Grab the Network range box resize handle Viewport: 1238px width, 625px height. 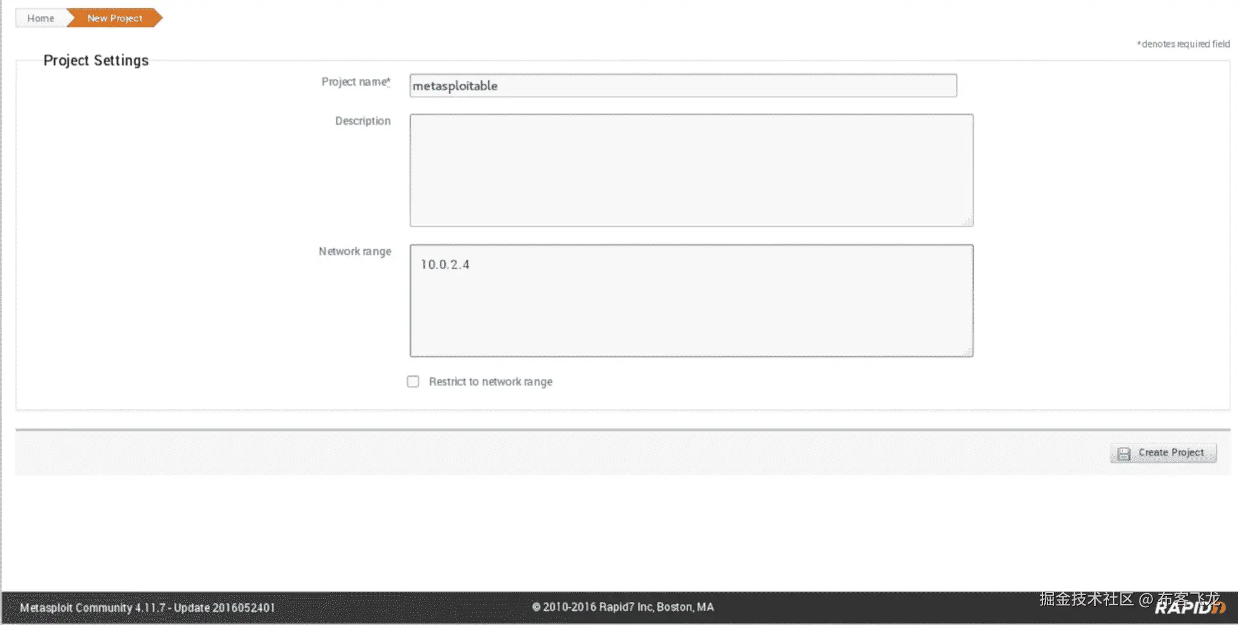pos(968,351)
